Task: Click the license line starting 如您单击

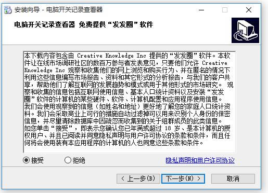Action: coord(127,128)
